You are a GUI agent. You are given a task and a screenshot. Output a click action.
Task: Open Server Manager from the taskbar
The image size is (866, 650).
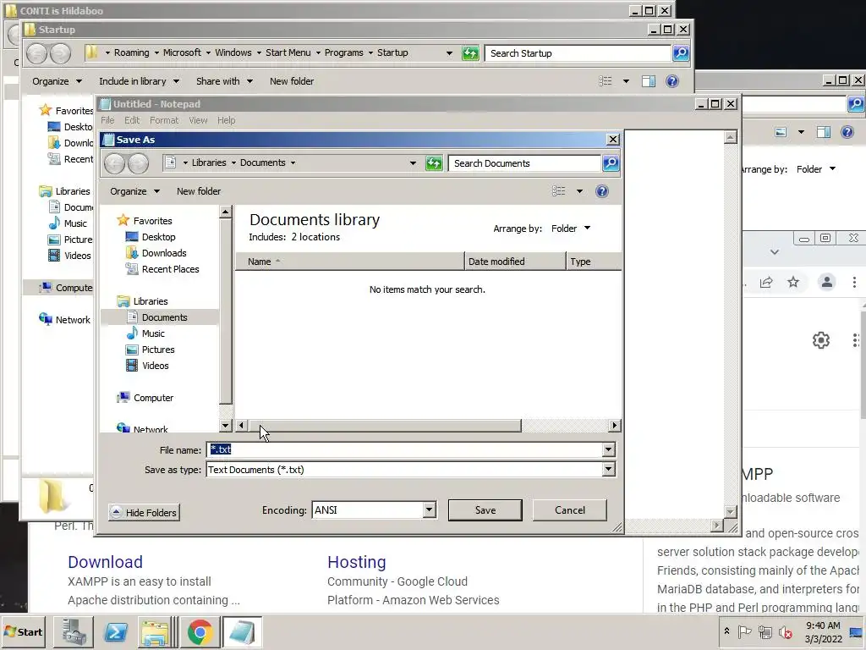coord(74,631)
